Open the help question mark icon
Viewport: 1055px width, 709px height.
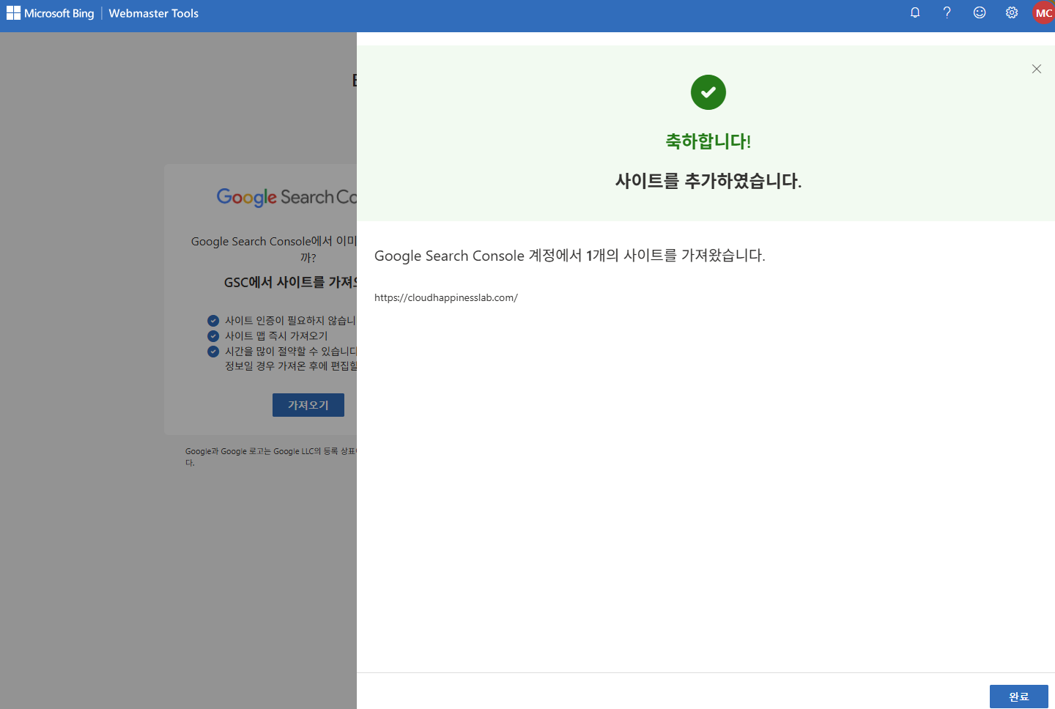[947, 12]
